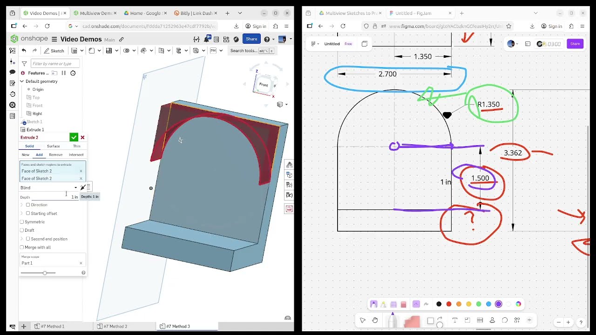
Task: Pick the red marker color swatch
Action: 449,304
